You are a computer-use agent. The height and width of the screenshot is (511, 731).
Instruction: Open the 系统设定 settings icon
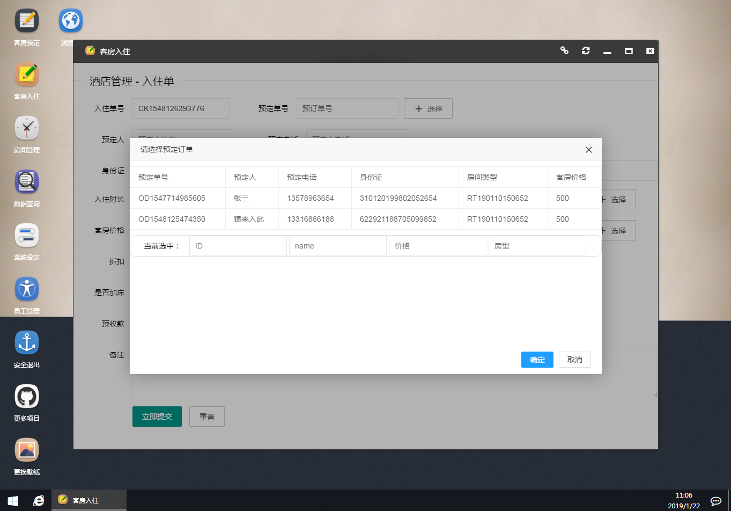click(x=27, y=236)
